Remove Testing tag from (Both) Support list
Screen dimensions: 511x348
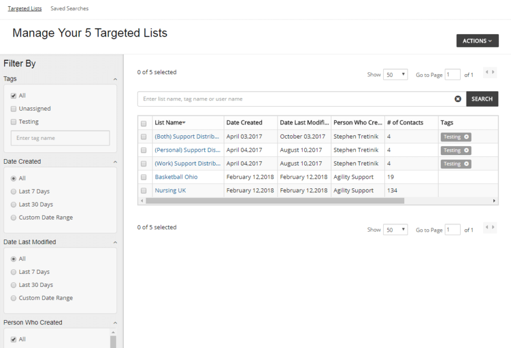tap(466, 137)
